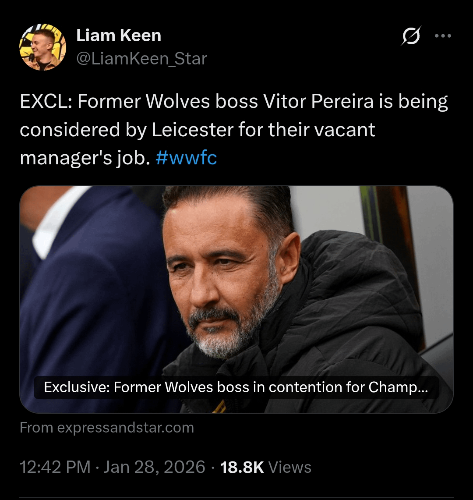
Task: Open Liam Keen's profile picture
Action: coord(42,47)
